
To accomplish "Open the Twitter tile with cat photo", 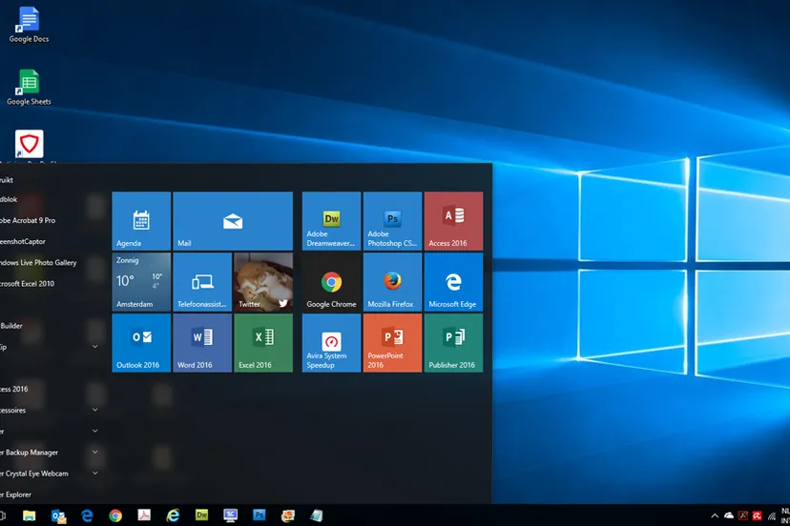I will tap(263, 282).
